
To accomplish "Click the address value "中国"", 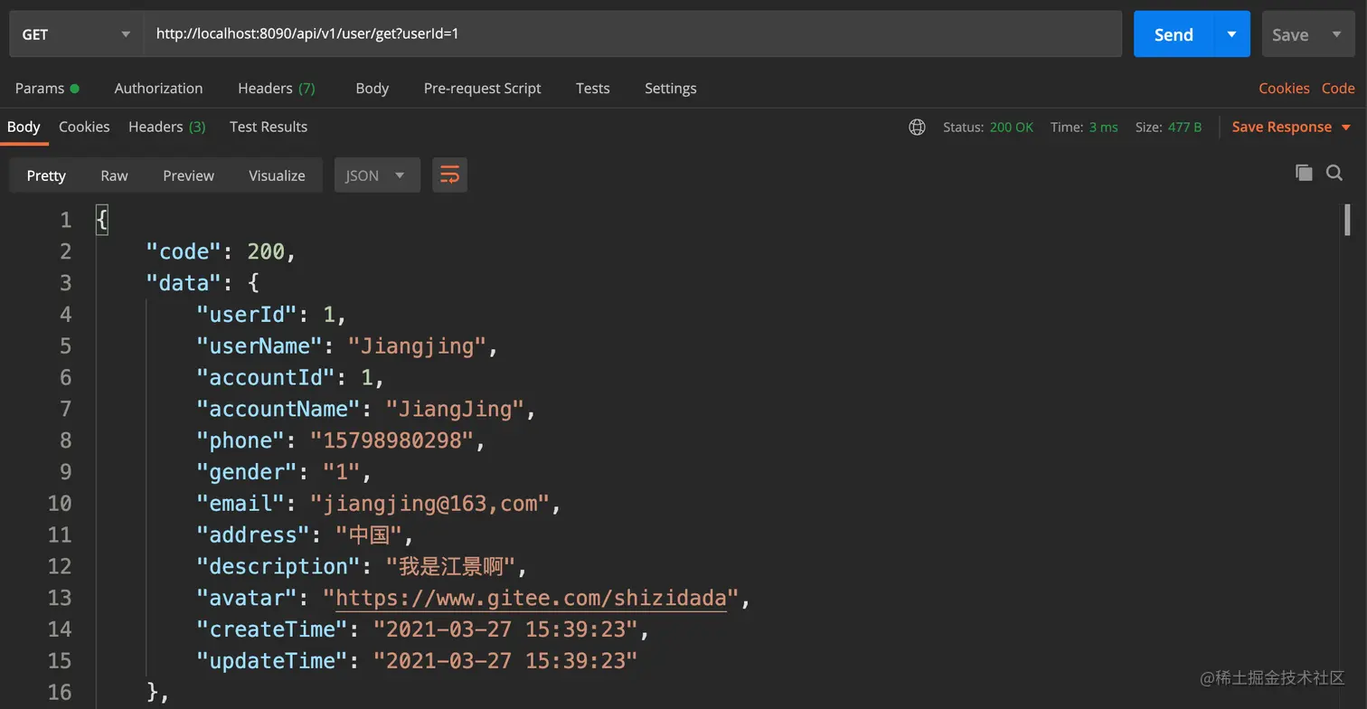I will 368,534.
